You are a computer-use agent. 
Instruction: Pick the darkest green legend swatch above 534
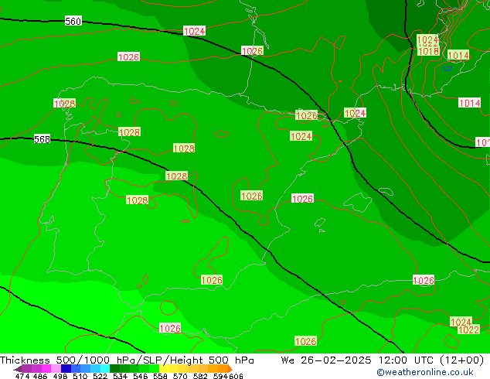point(114,369)
